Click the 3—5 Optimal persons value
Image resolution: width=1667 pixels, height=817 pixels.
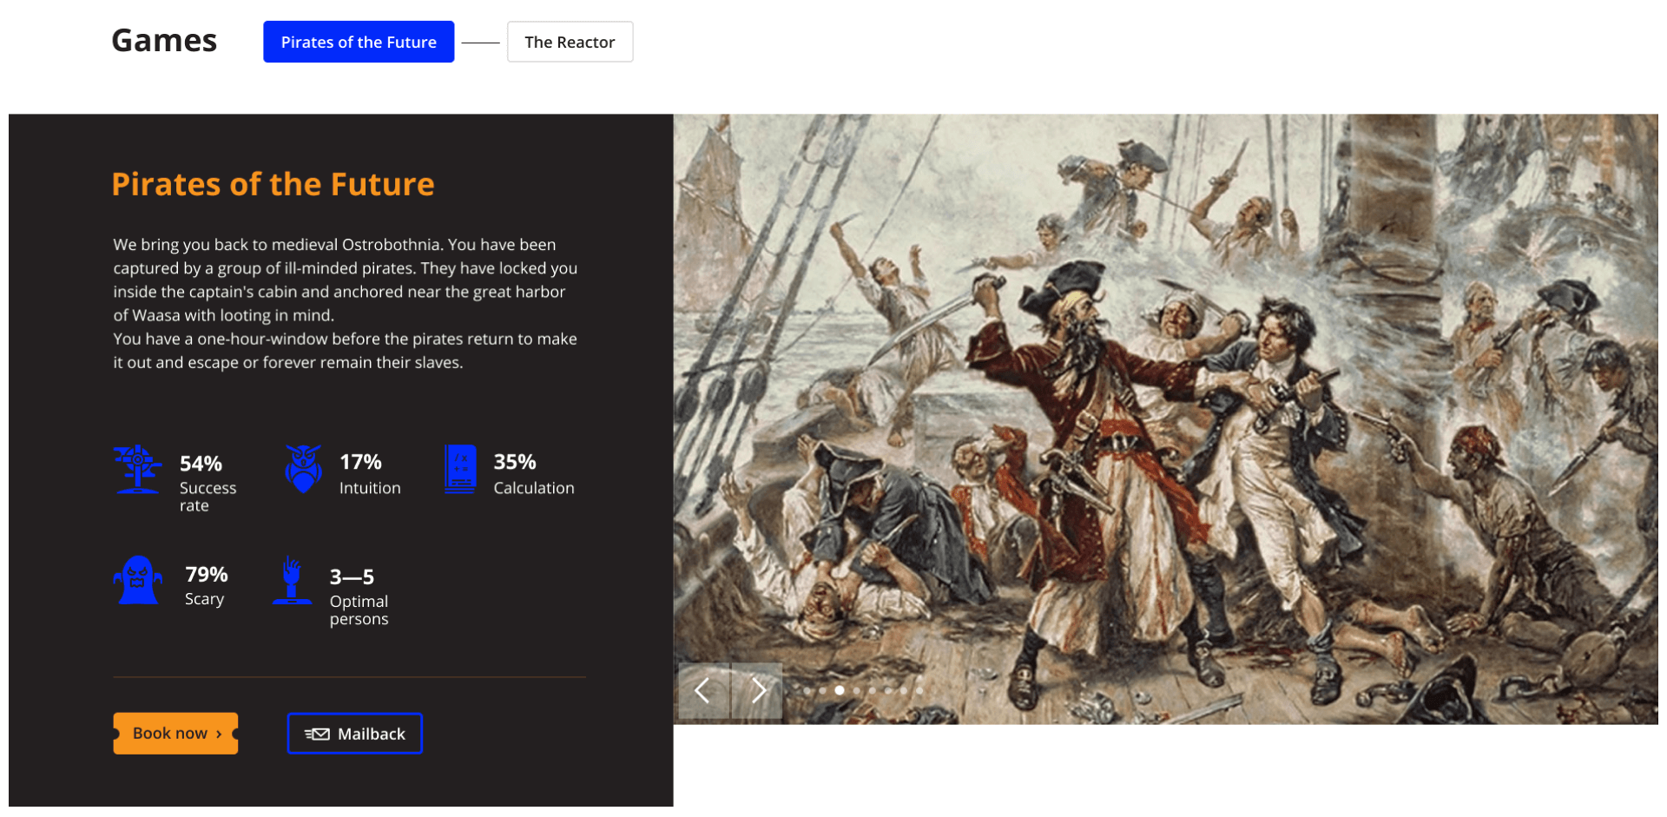click(x=352, y=577)
